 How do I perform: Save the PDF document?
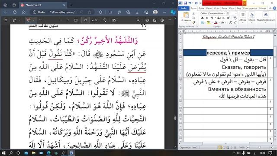[155, 20]
